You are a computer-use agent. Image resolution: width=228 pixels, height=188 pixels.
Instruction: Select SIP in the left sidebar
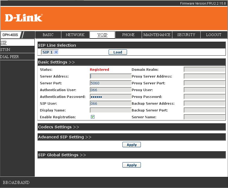(x=17, y=42)
